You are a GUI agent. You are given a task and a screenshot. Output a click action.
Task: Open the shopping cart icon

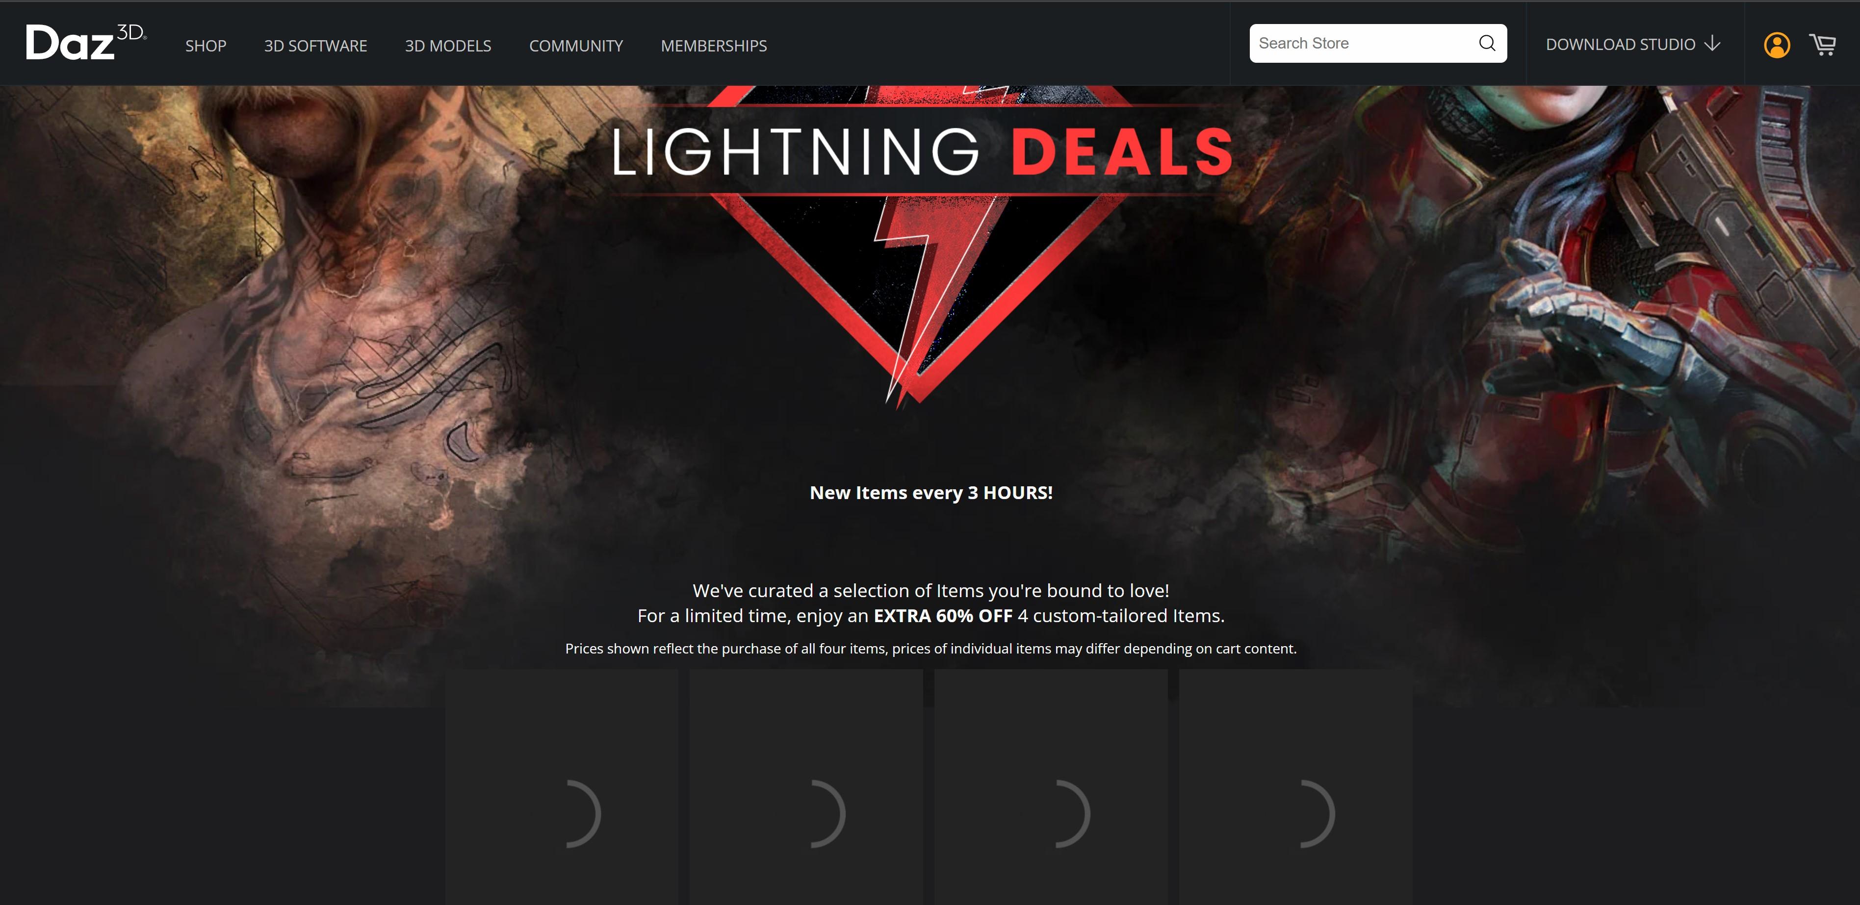click(x=1822, y=45)
